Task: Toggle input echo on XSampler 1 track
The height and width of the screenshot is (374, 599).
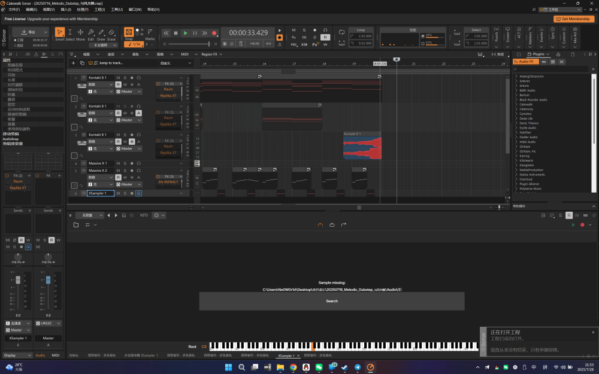Action: pyautogui.click(x=139, y=193)
